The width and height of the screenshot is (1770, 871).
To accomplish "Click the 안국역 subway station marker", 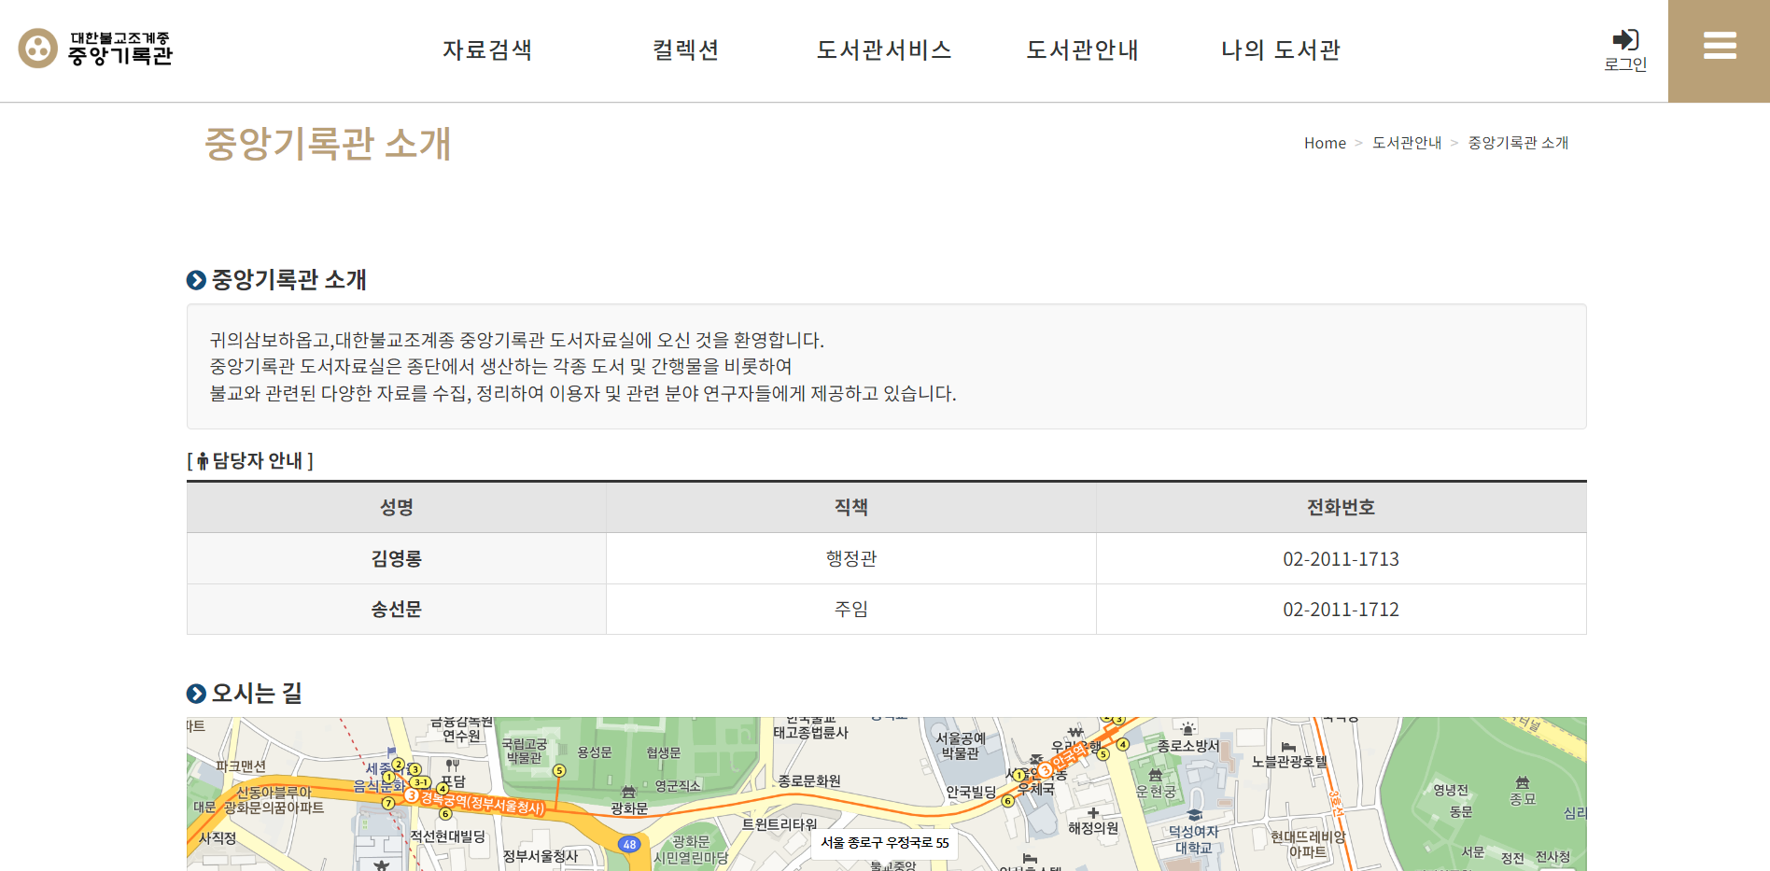I will tap(1046, 770).
